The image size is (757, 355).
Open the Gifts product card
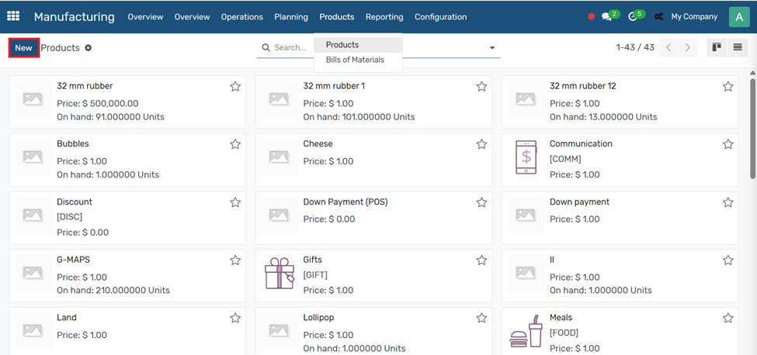point(373,275)
